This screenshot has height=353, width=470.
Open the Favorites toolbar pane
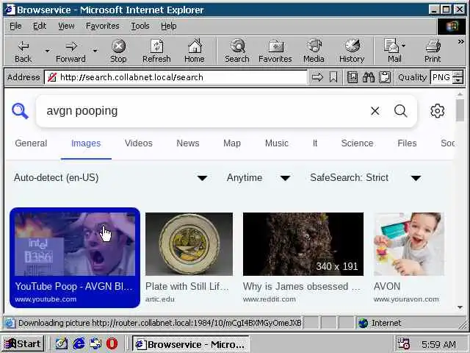tap(275, 51)
